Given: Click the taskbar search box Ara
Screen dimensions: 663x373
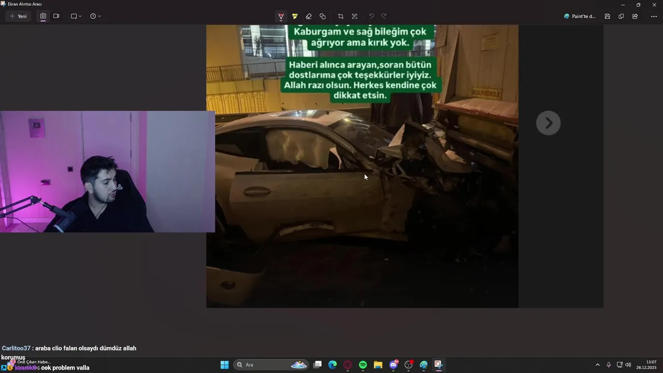Looking at the screenshot, I should tap(272, 365).
